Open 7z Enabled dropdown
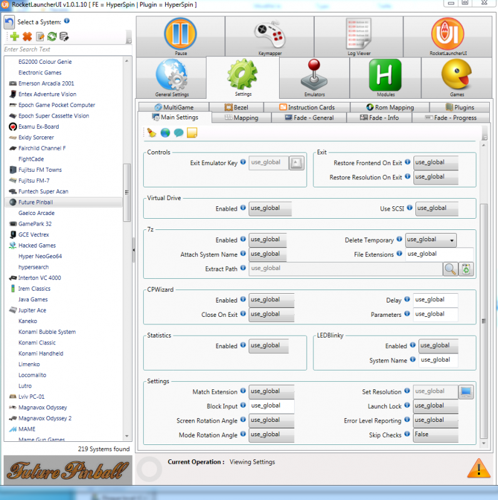The height and width of the screenshot is (500, 498). (x=268, y=240)
